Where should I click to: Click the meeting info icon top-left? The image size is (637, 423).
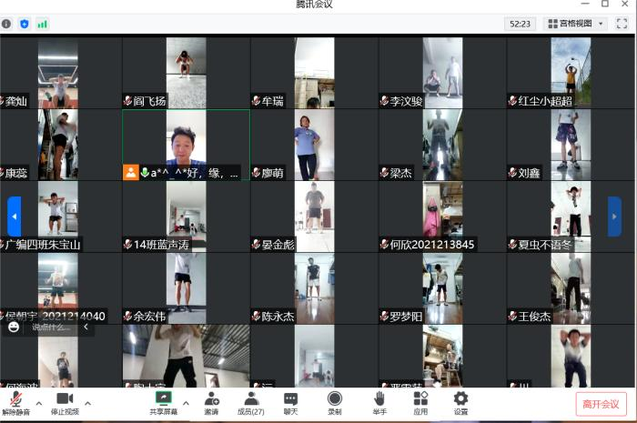click(6, 24)
